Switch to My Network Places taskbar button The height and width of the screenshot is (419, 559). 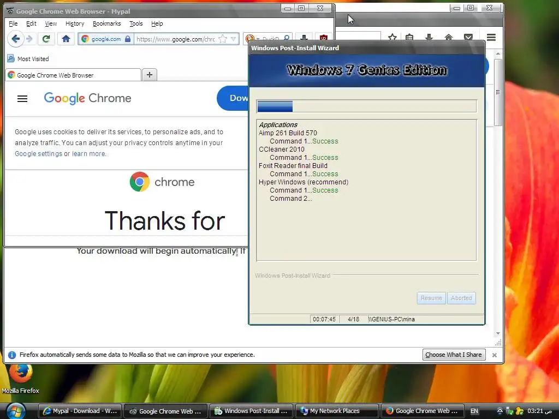click(x=336, y=411)
